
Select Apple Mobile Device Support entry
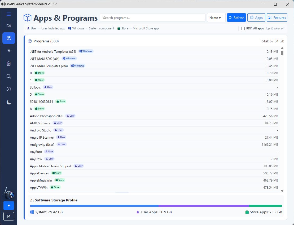pos(51,166)
